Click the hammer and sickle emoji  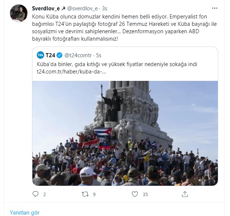click(x=64, y=9)
